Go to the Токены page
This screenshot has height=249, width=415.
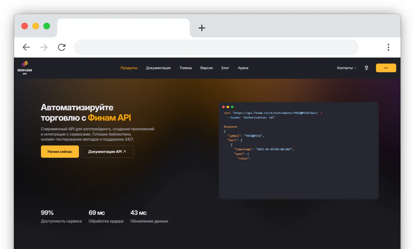(186, 68)
